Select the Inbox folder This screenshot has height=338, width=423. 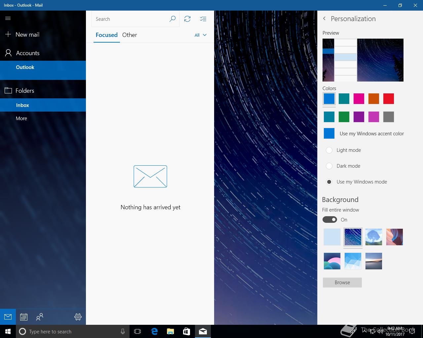coord(43,105)
